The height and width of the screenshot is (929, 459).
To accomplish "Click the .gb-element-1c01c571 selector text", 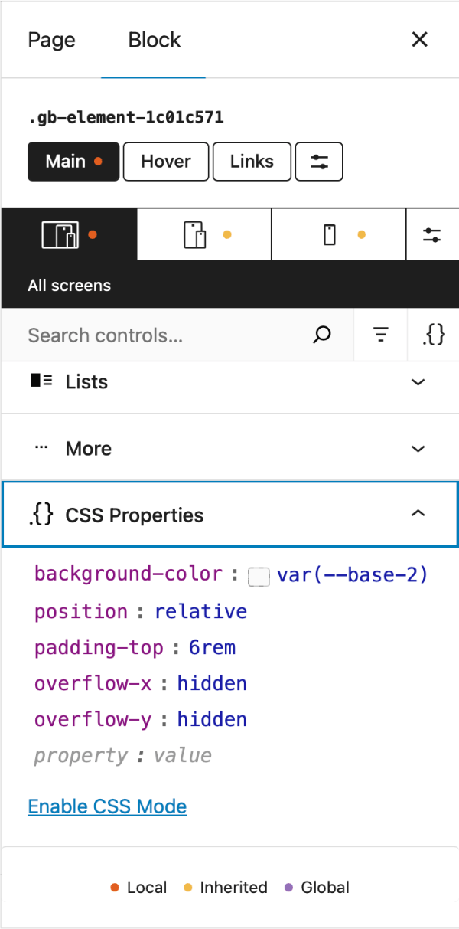I will pyautogui.click(x=125, y=118).
